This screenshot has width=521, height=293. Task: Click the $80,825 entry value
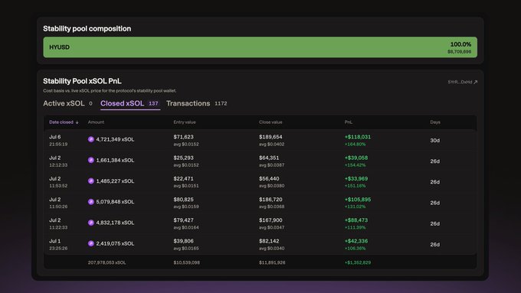(x=183, y=200)
